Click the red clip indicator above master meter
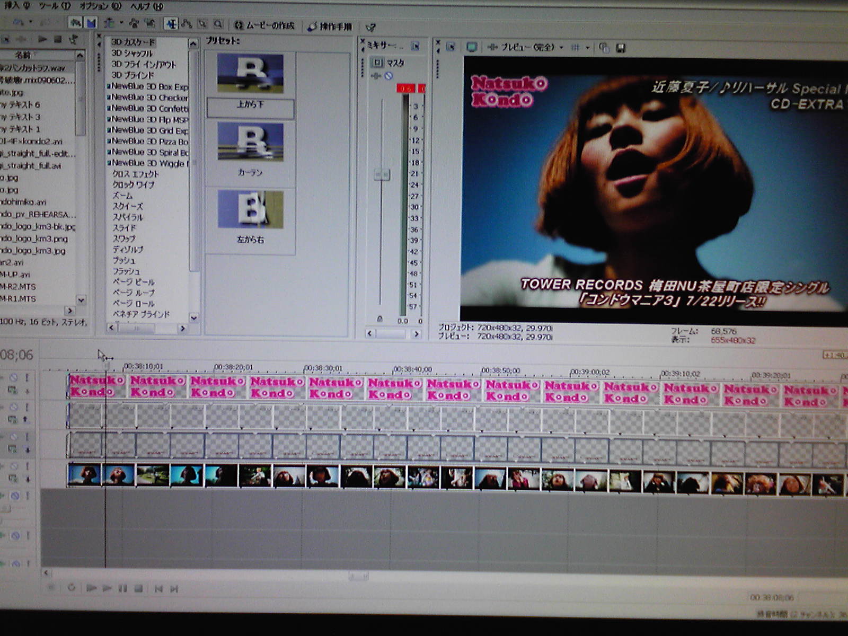 [x=405, y=89]
